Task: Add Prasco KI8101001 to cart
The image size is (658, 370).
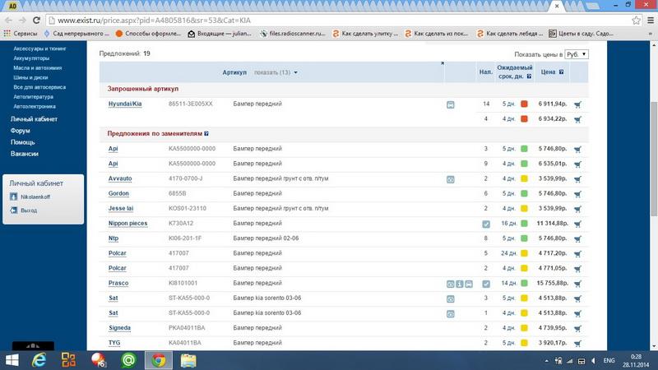Action: (x=577, y=284)
